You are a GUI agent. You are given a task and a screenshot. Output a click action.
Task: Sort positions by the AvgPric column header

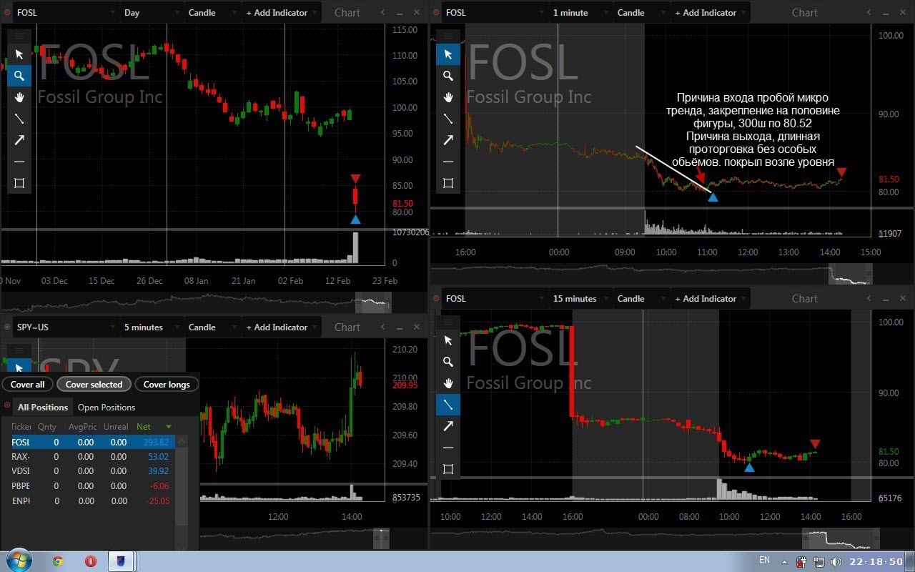click(82, 426)
